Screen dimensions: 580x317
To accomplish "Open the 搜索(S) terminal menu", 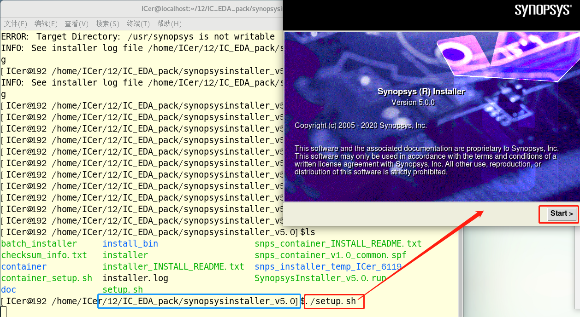I will [x=107, y=23].
